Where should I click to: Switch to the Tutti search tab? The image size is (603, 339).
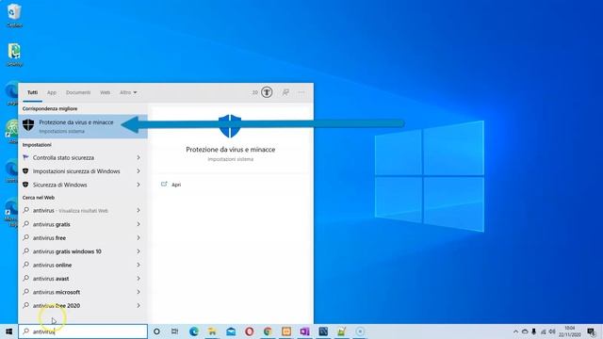[x=32, y=92]
